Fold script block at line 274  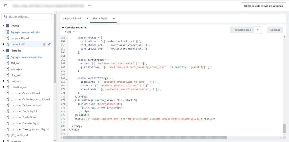tap(67, 105)
